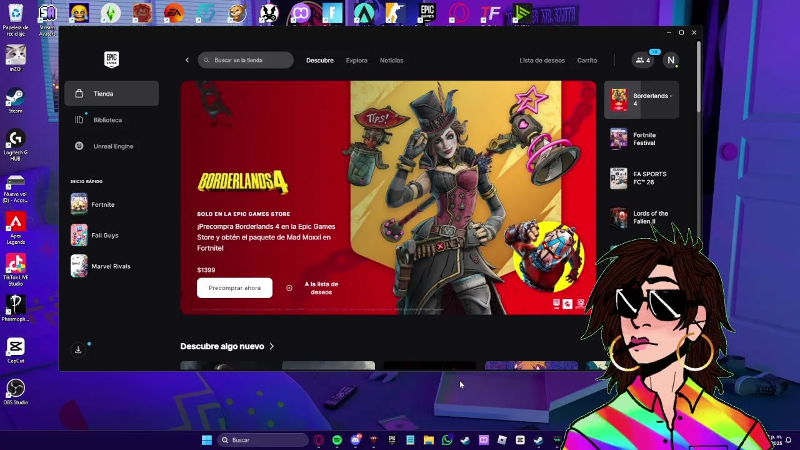
Task: Switch to the Descubre tab
Action: click(320, 61)
